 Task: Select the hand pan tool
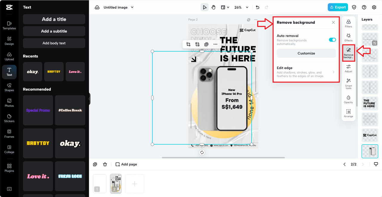point(214,7)
